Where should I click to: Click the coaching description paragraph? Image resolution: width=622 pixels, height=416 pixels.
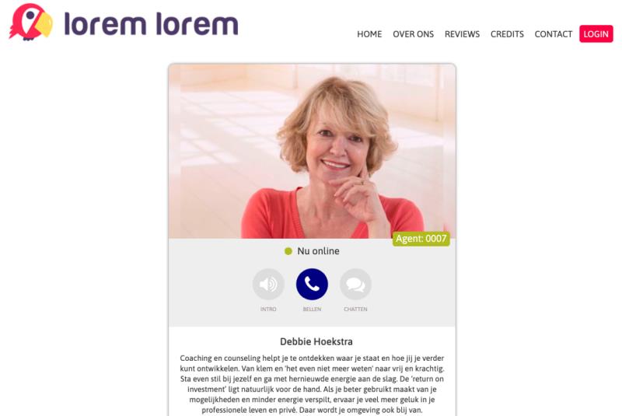pos(313,384)
